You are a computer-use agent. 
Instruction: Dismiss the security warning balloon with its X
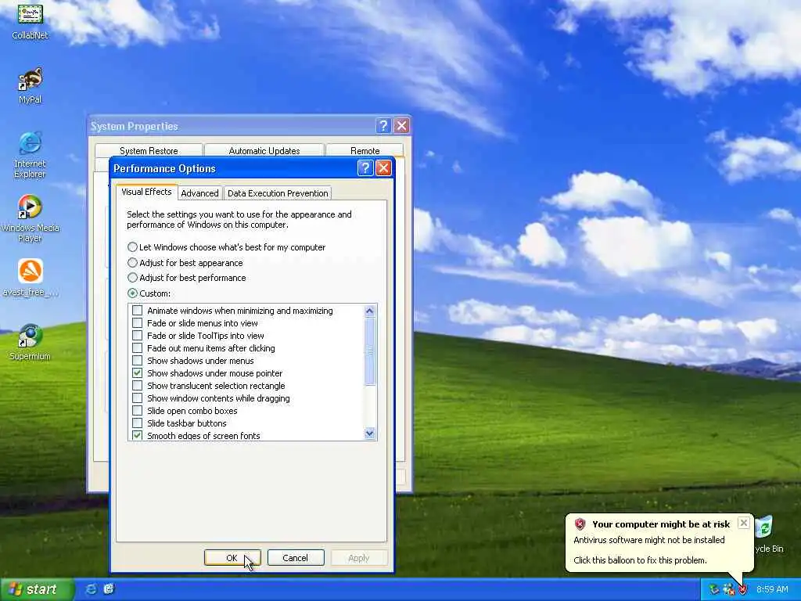click(744, 523)
